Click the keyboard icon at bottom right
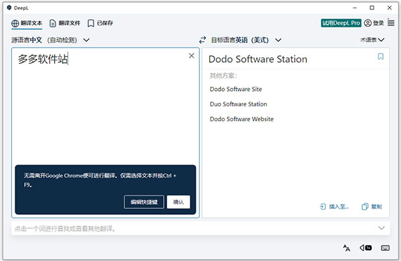Image resolution: width=401 pixels, height=261 pixels. pos(385,248)
